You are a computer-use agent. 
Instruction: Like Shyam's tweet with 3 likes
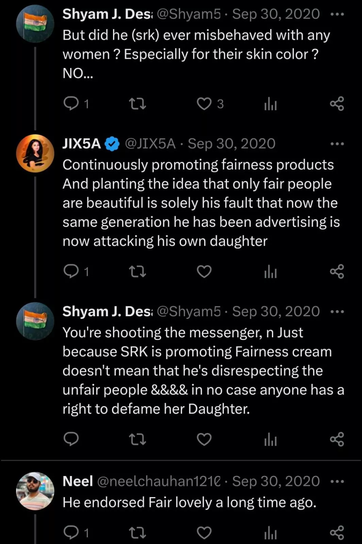coord(204,104)
